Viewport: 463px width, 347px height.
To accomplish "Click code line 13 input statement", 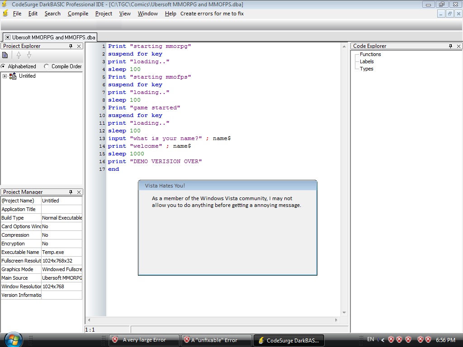I will click(x=169, y=138).
